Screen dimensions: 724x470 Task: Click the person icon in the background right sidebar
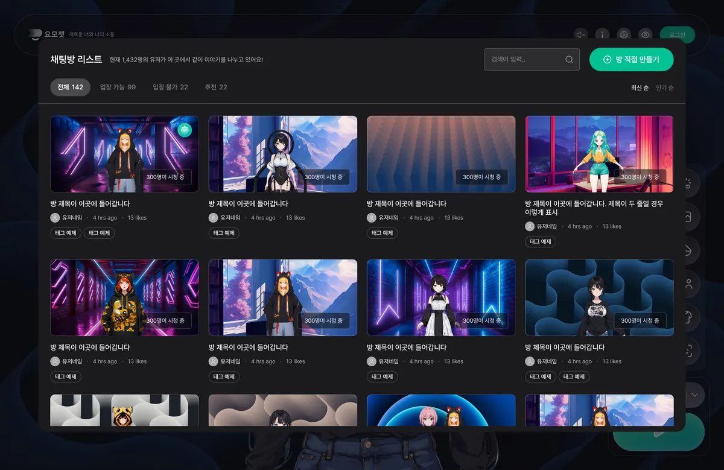689,282
